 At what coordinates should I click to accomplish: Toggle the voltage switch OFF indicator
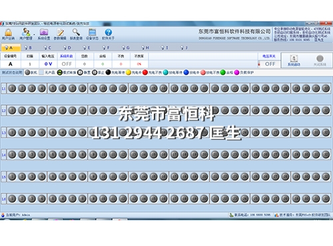coord(270,64)
